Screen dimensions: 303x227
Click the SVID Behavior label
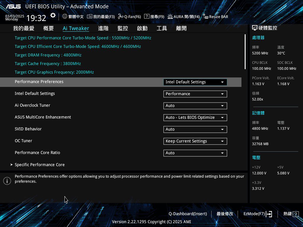28,129
